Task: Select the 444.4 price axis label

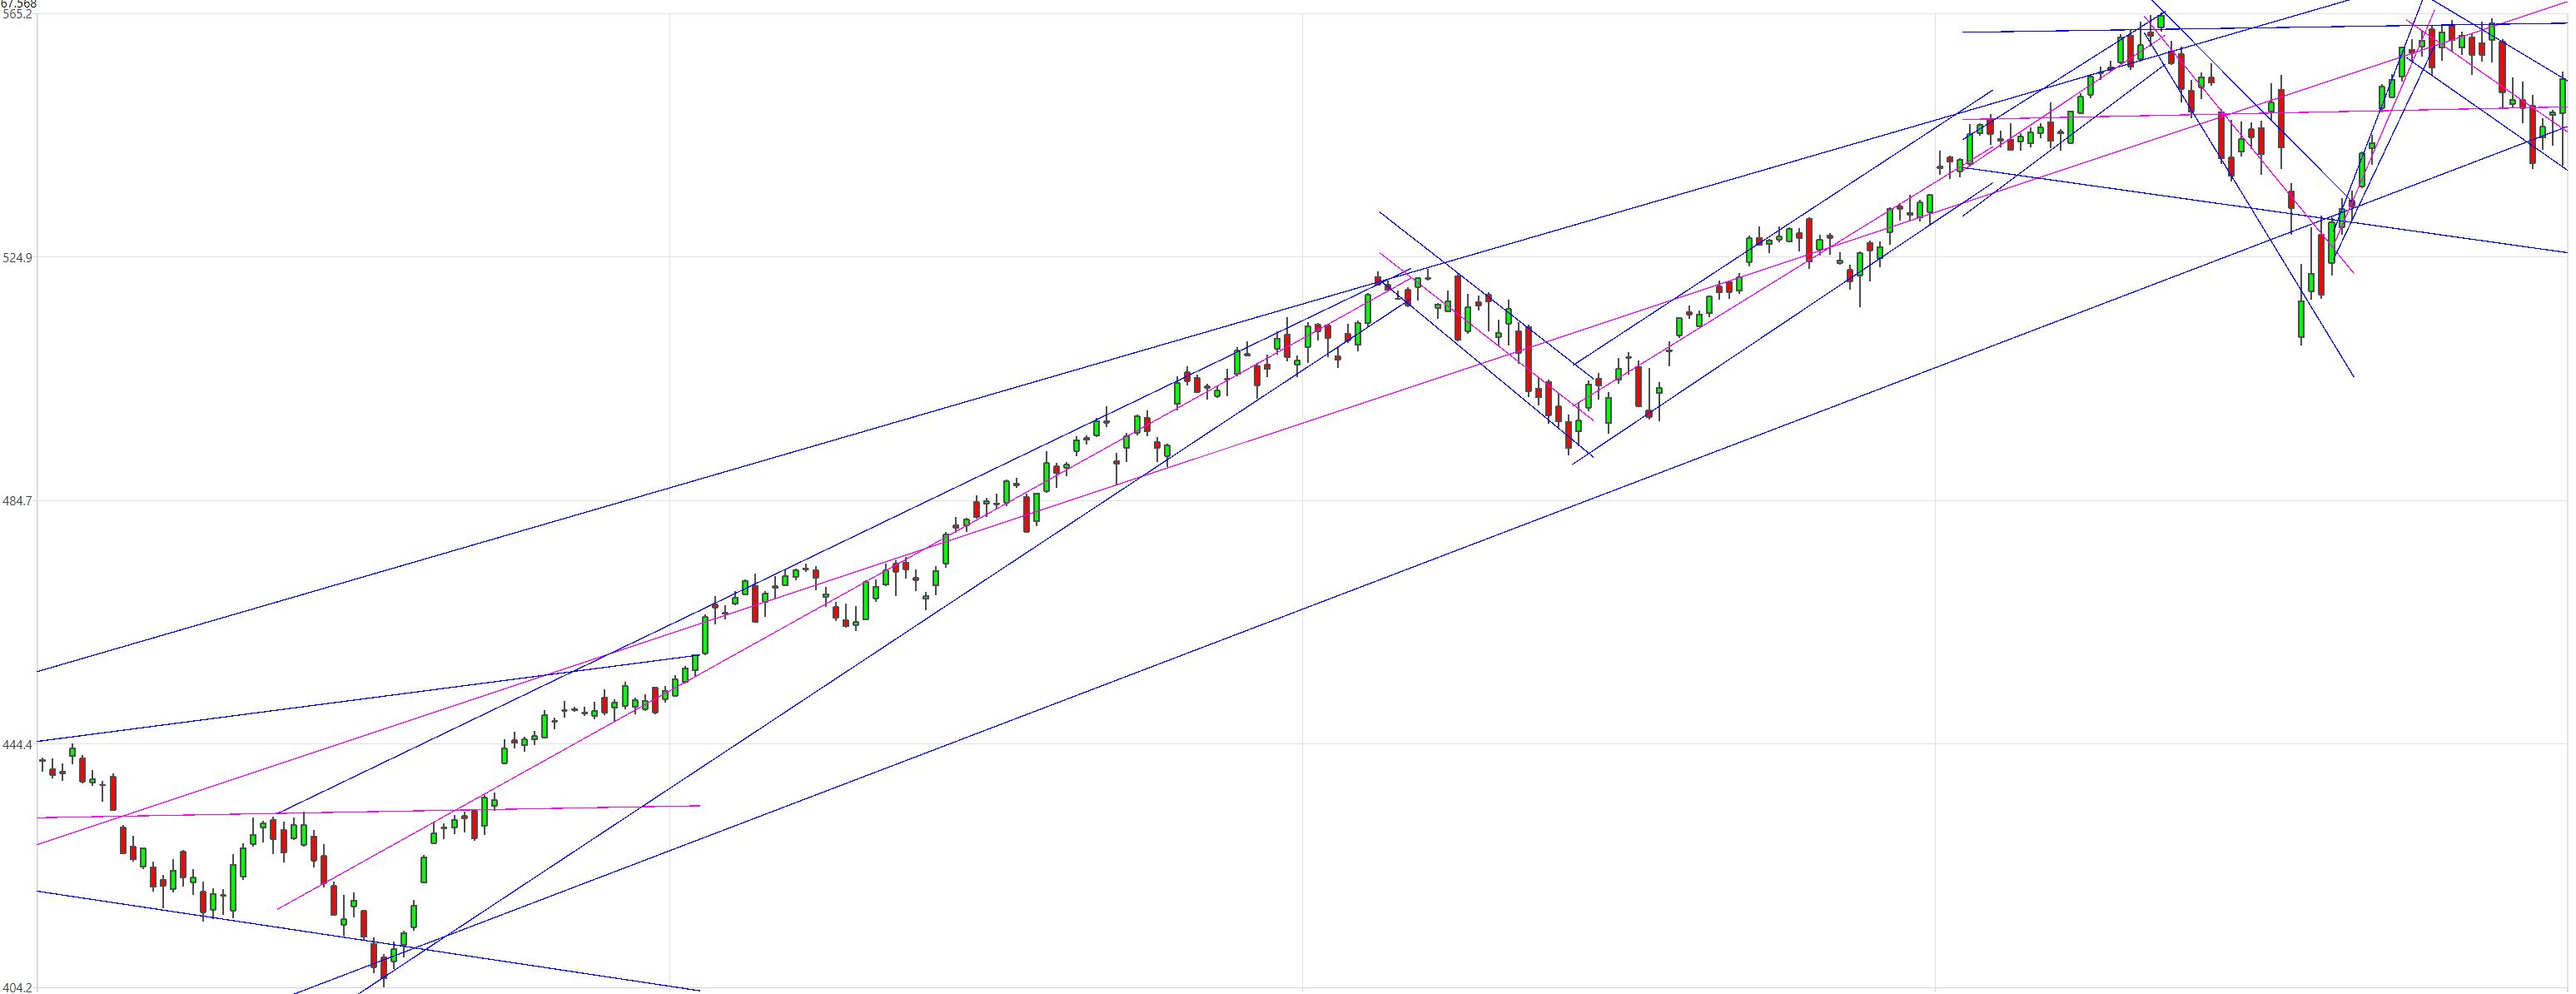Action: tap(16, 744)
